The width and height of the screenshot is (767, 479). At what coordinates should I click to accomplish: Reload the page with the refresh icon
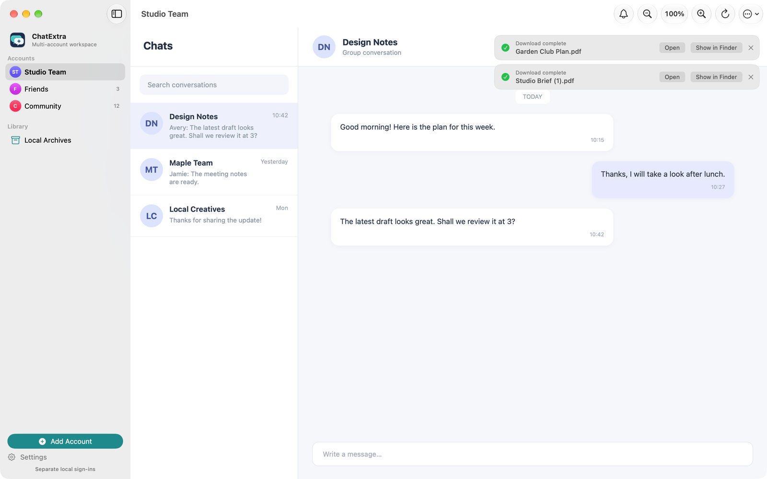pyautogui.click(x=725, y=14)
